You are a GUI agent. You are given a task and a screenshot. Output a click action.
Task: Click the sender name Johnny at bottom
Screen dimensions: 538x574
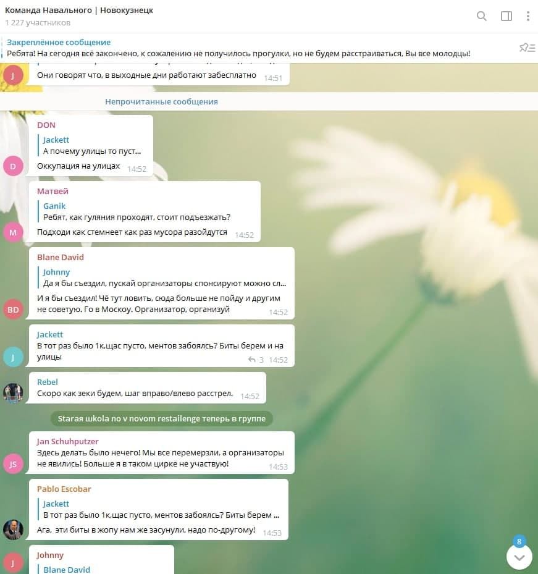tap(50, 555)
